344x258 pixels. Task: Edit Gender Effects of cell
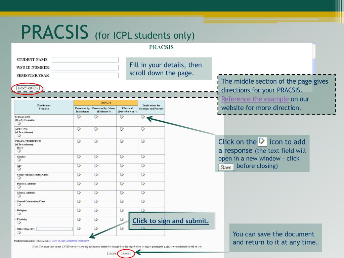[122, 157]
